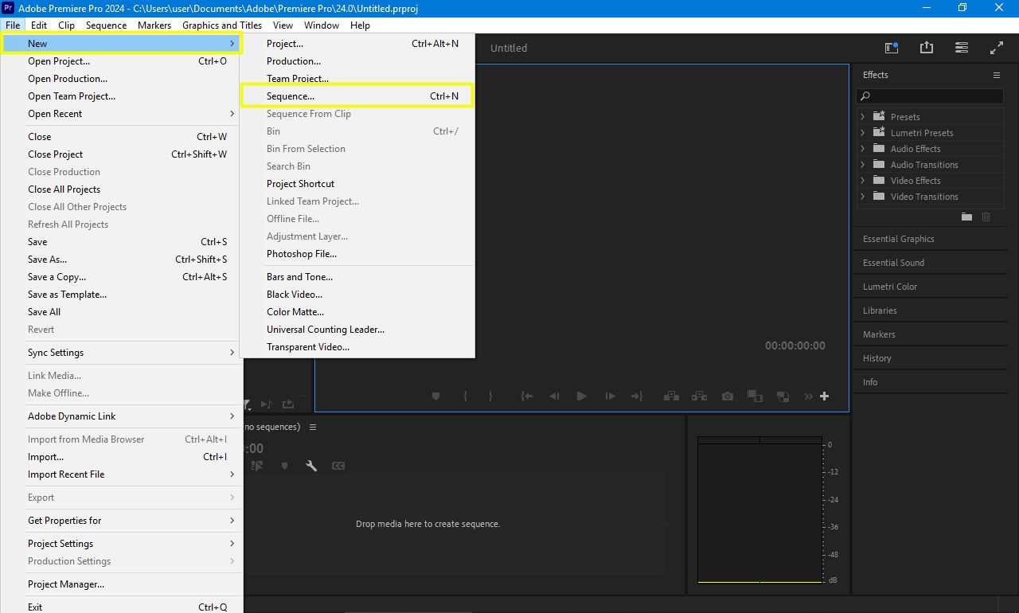Click the Premiere Pro logo in title bar
The width and height of the screenshot is (1019, 613).
[x=8, y=8]
